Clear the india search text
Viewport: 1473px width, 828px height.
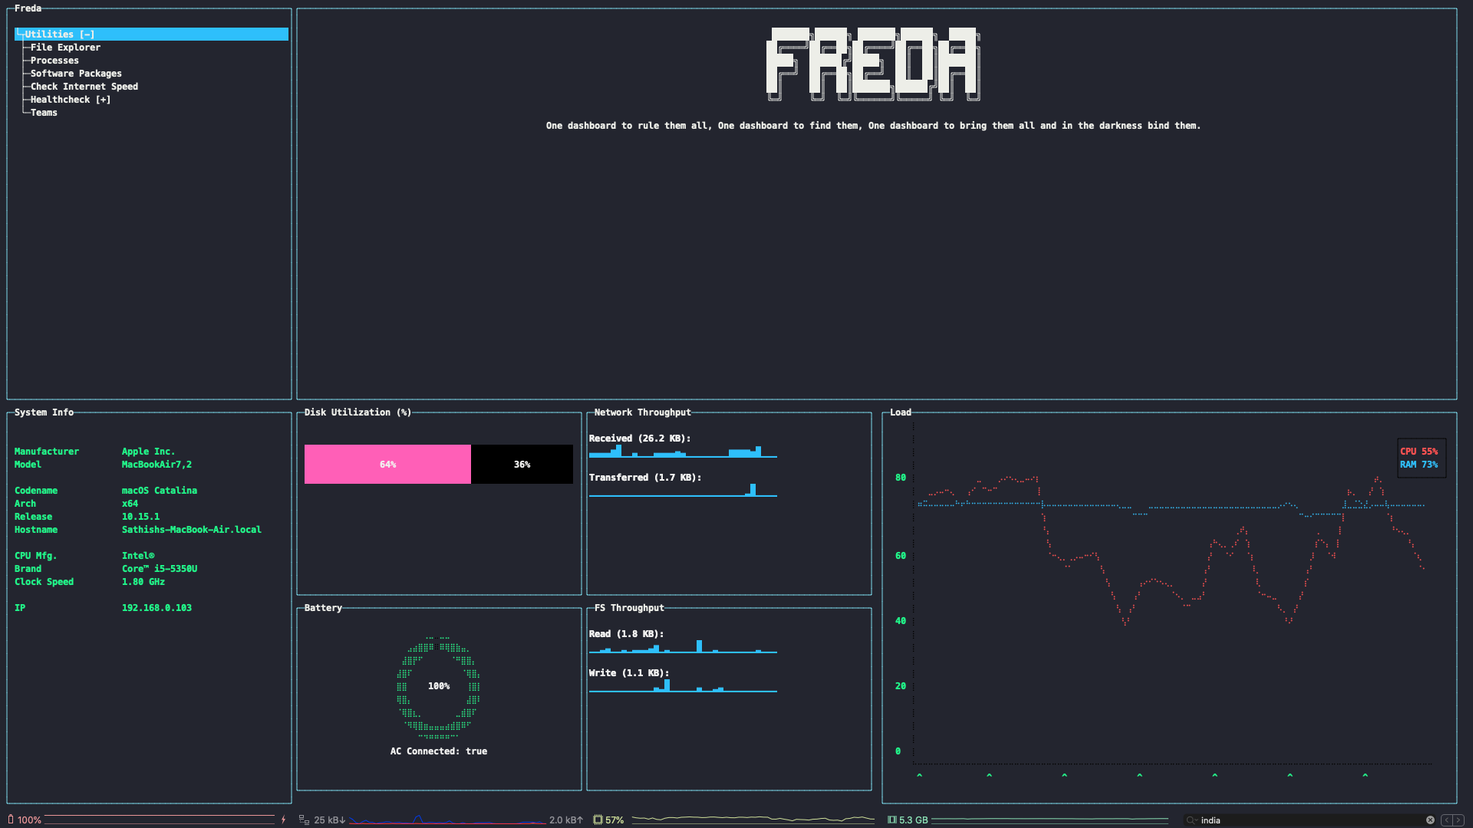[x=1430, y=820]
